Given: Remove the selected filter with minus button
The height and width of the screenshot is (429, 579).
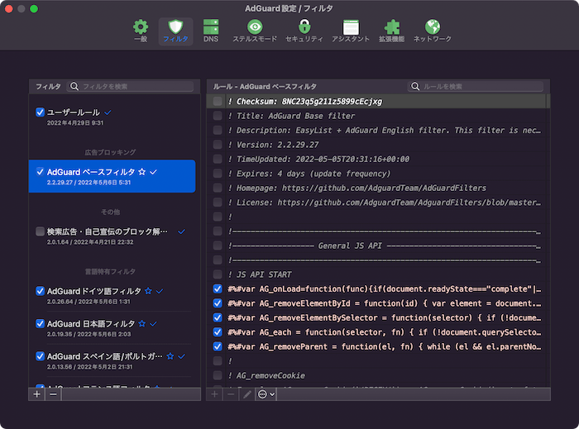Looking at the screenshot, I should pyautogui.click(x=53, y=394).
